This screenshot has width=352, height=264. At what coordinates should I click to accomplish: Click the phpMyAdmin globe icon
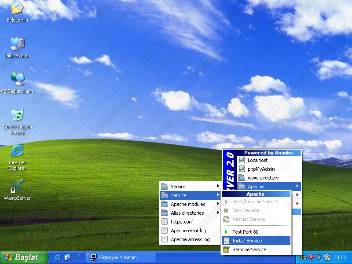242,169
